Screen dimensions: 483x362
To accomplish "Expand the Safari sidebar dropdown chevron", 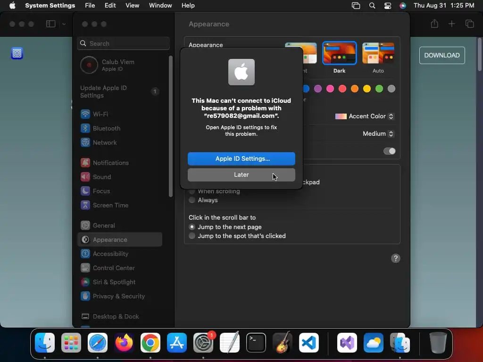I will click(x=64, y=24).
